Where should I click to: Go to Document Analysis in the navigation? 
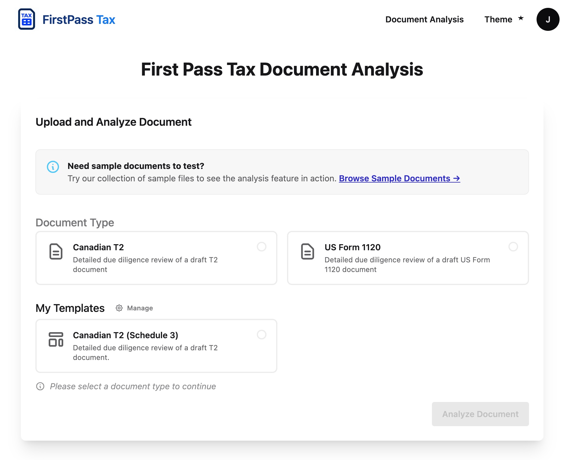click(424, 19)
